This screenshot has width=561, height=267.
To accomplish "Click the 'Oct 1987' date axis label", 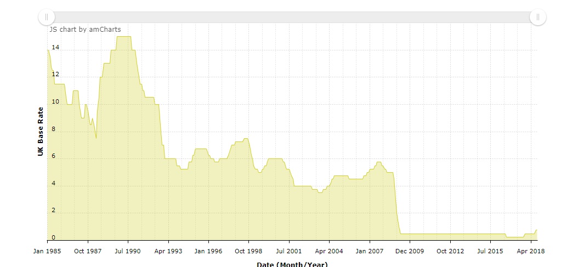I will (x=87, y=251).
